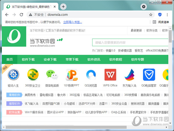
Task: Select the 软件资讯 nav tab
Action: click(94, 59)
